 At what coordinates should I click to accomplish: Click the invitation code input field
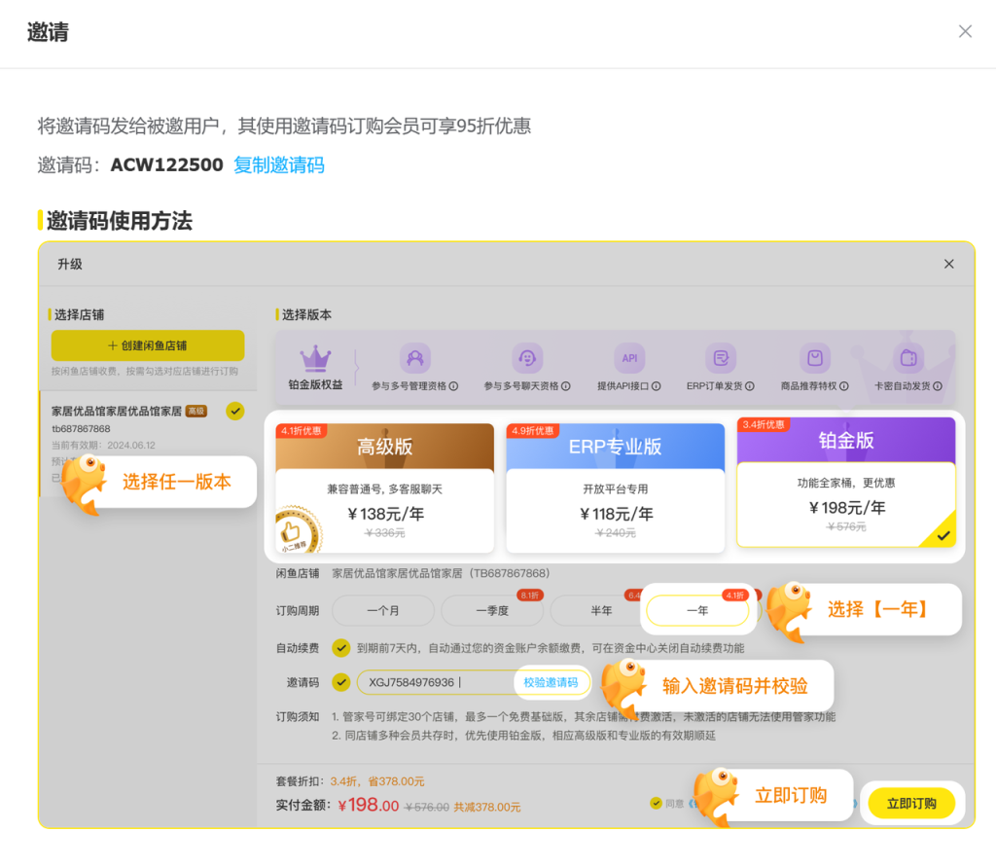[x=434, y=682]
